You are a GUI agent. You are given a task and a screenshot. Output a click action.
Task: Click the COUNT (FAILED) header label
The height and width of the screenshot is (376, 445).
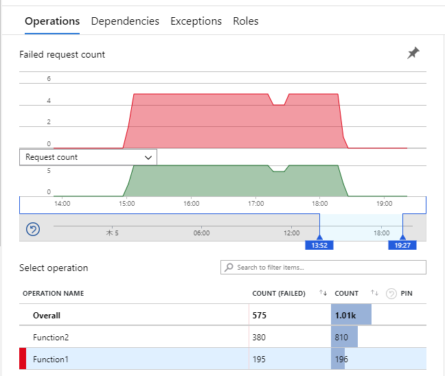pyautogui.click(x=279, y=293)
